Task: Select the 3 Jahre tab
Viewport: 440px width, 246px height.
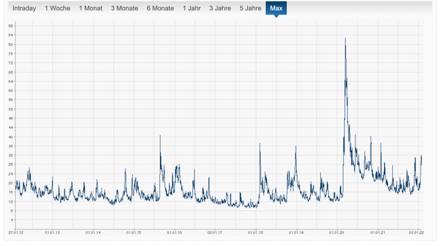Action: [x=220, y=8]
